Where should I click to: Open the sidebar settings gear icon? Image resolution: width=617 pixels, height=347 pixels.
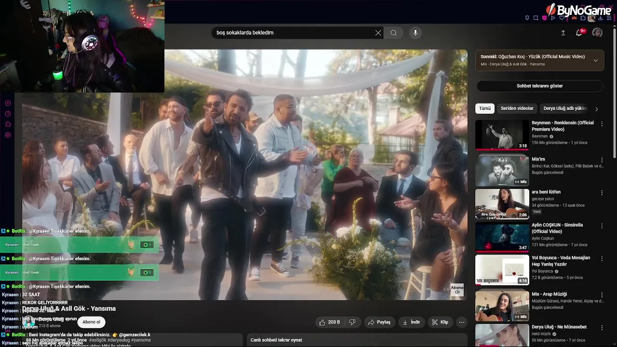point(8,135)
